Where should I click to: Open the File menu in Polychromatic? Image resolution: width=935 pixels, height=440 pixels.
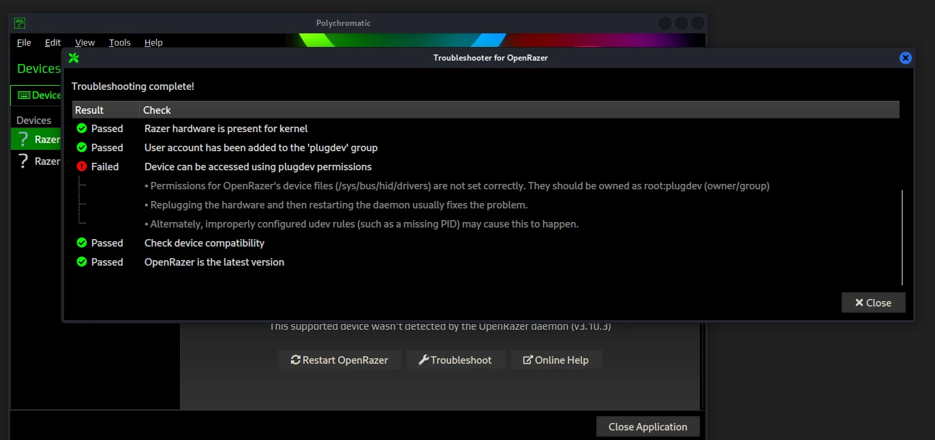tap(24, 42)
